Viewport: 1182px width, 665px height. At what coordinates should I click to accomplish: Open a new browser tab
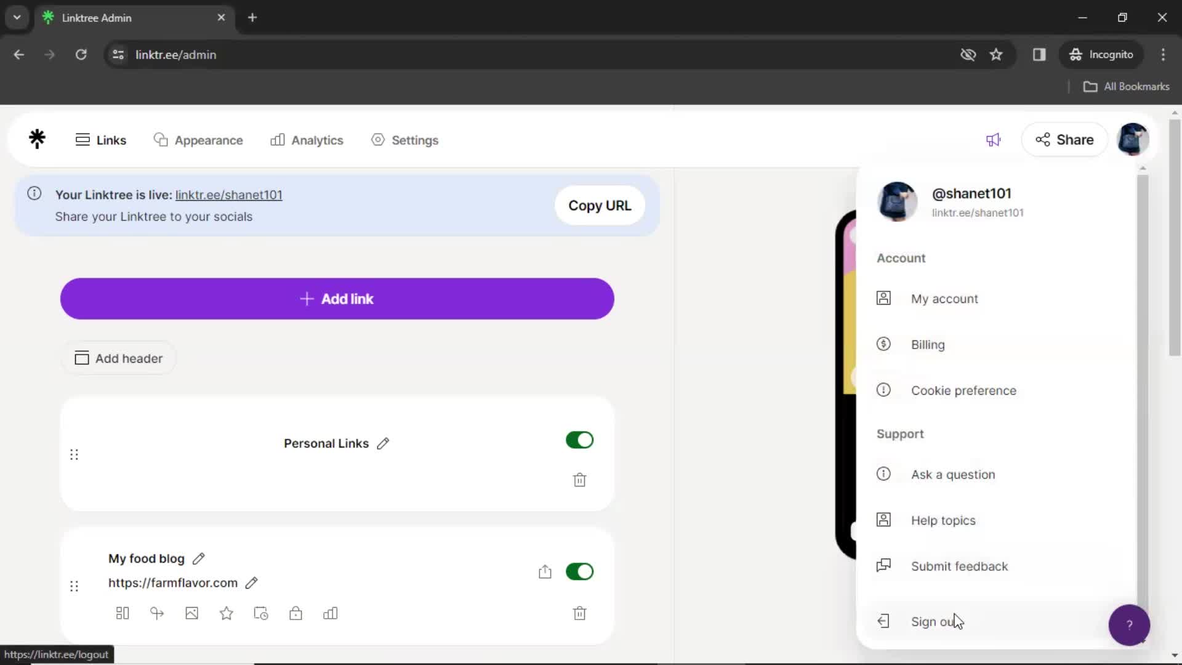(252, 17)
